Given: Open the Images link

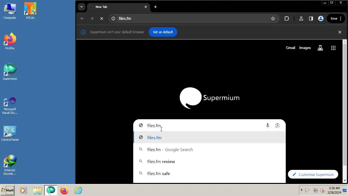Looking at the screenshot, I should point(305,48).
